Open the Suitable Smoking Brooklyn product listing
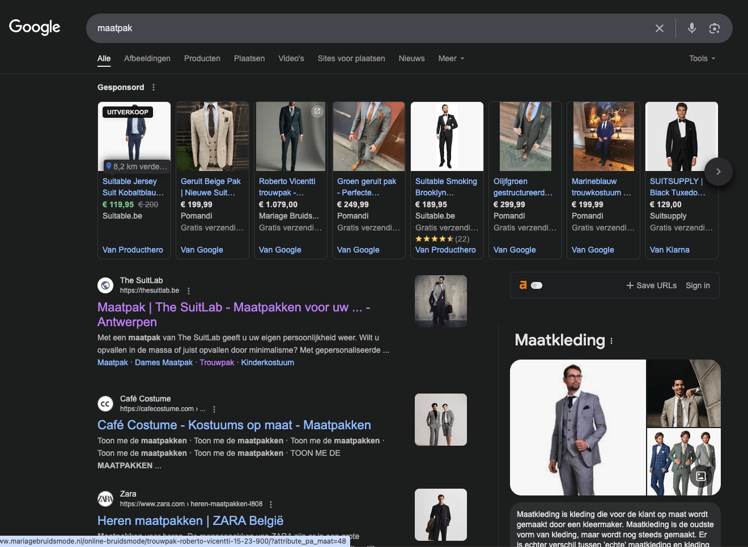This screenshot has height=547, width=748. click(x=446, y=187)
